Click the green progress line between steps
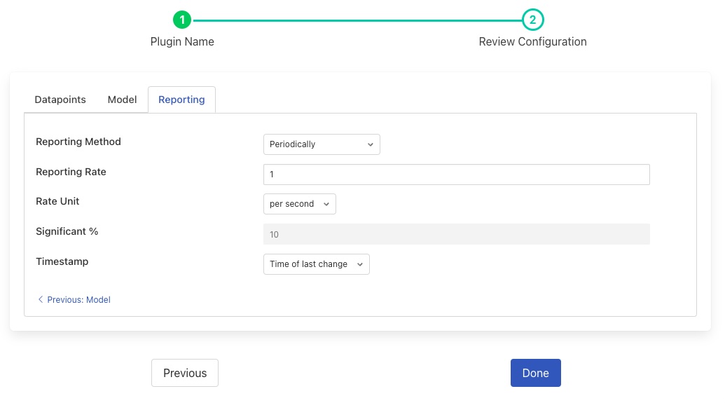The image size is (725, 403). (x=357, y=20)
